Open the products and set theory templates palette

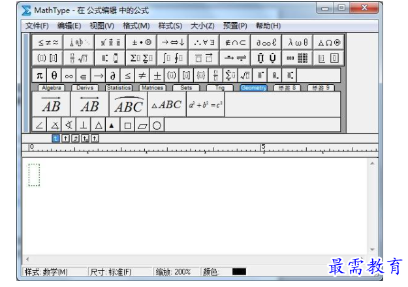click(x=266, y=57)
